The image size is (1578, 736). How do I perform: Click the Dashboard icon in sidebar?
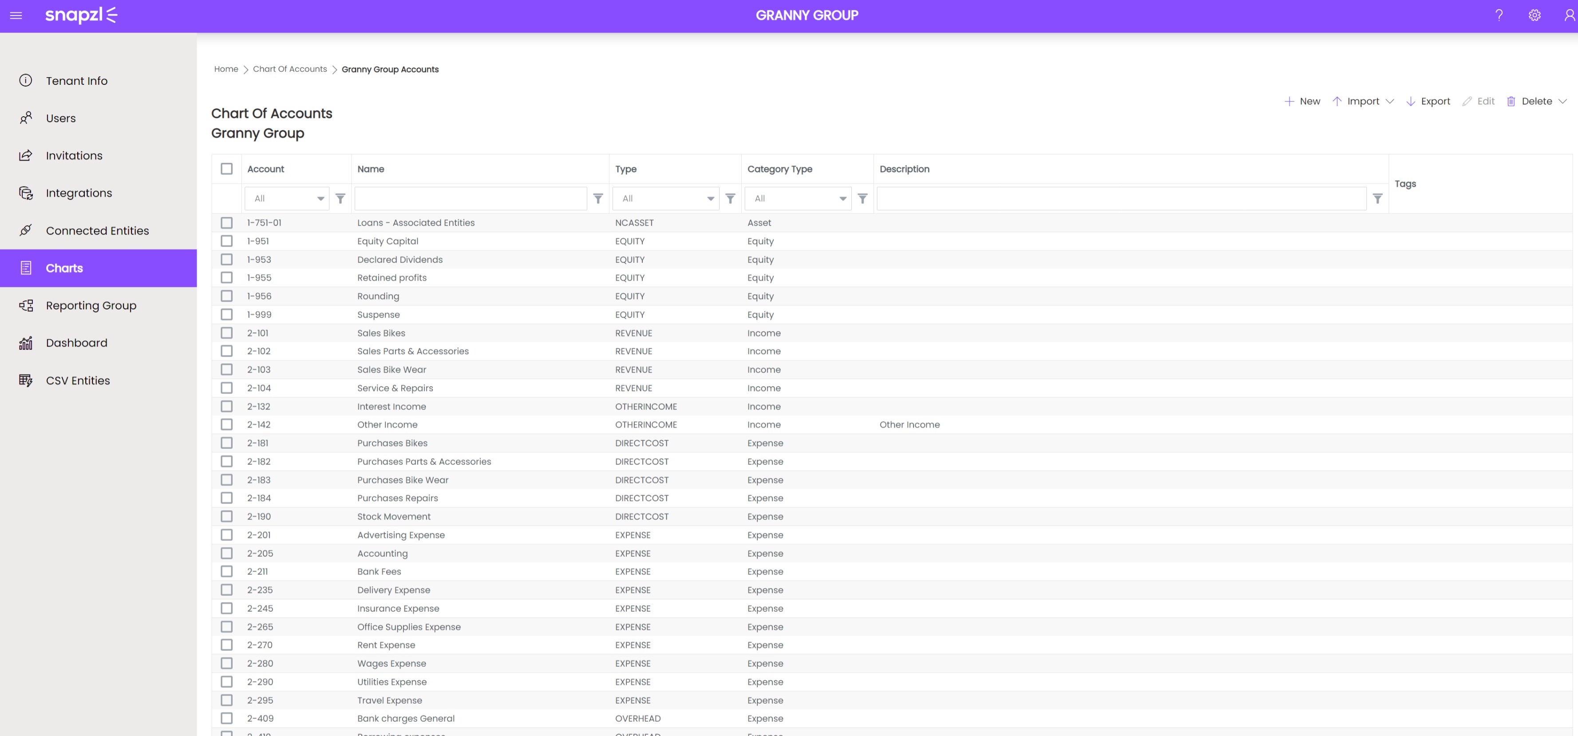click(x=26, y=343)
